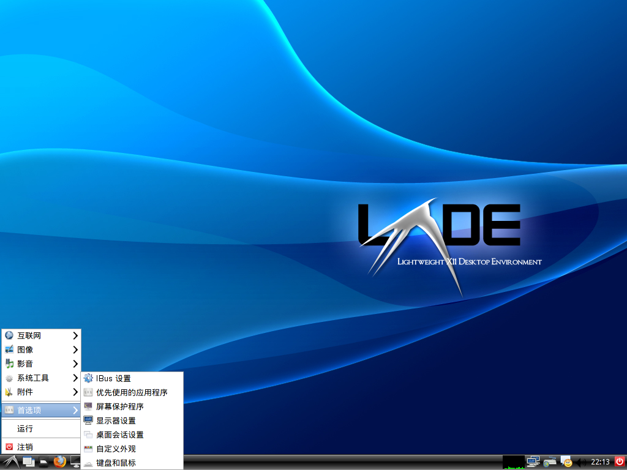627x470 pixels.
Task: Click the music note icon beside 影音
Action: [9, 364]
